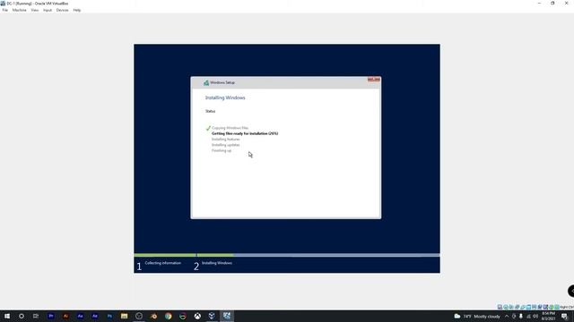This screenshot has height=322, width=574.
Task: Close the Windows Setup dialog
Action: pos(374,80)
